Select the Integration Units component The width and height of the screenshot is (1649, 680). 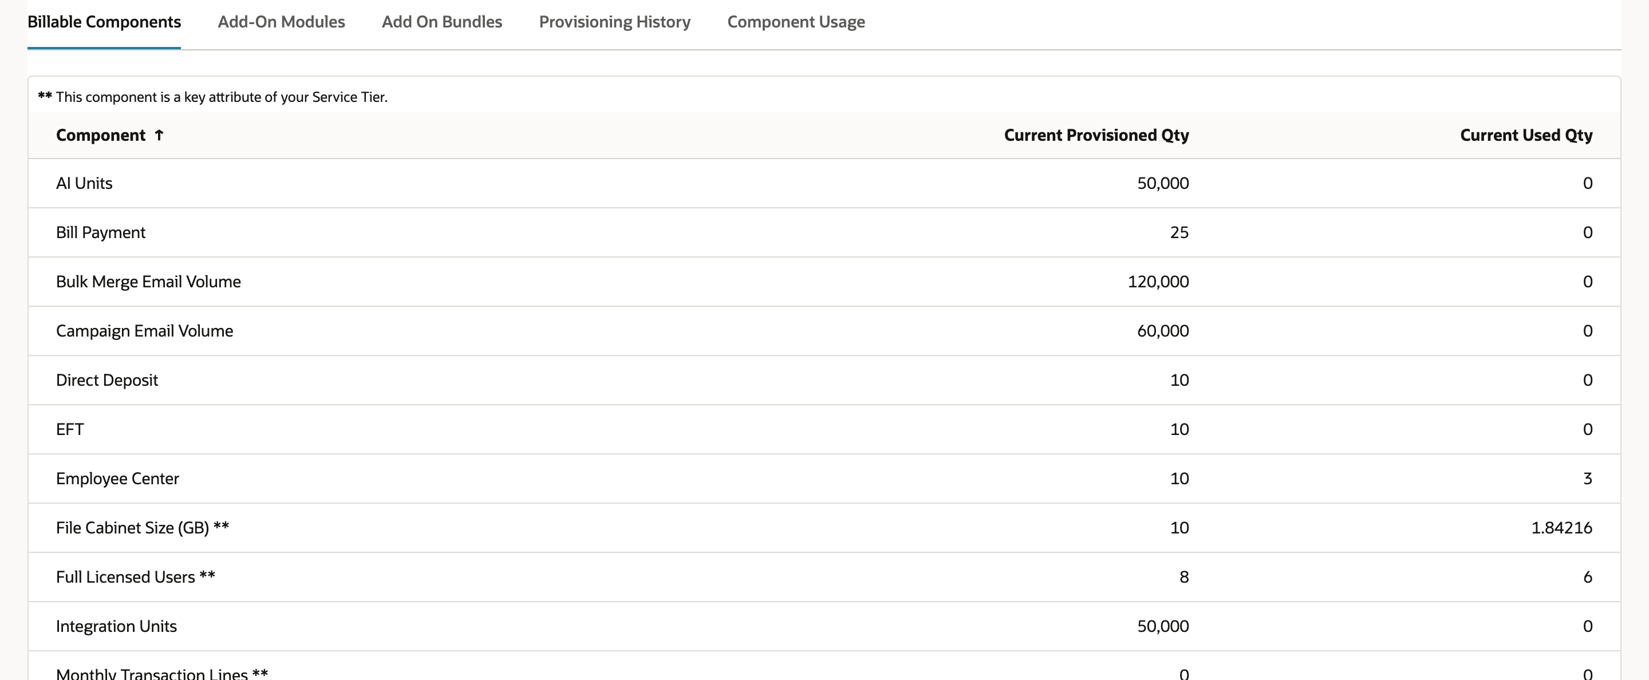point(116,626)
